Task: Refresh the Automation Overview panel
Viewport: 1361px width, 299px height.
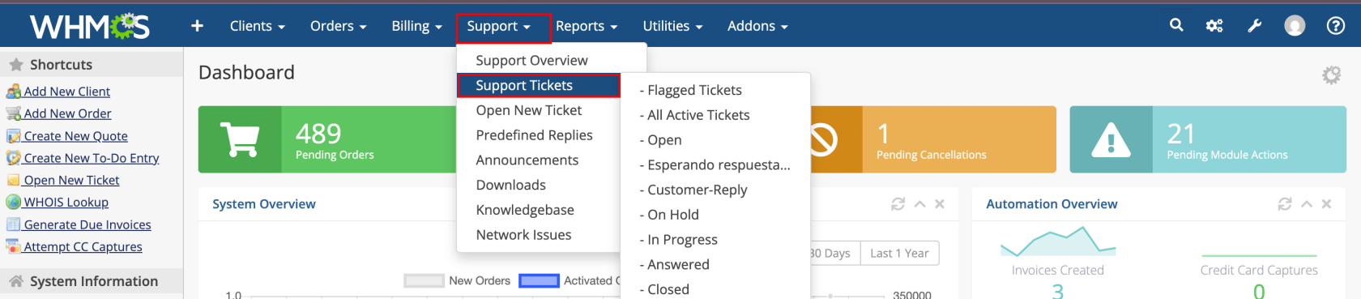Action: click(x=1285, y=204)
